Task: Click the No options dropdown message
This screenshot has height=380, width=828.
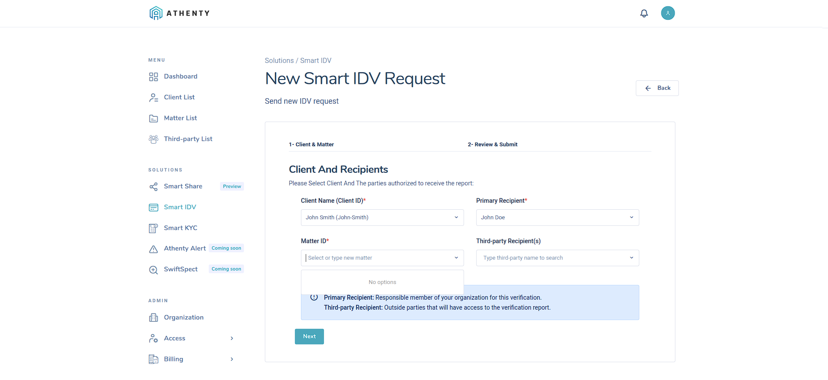Action: pyautogui.click(x=382, y=282)
